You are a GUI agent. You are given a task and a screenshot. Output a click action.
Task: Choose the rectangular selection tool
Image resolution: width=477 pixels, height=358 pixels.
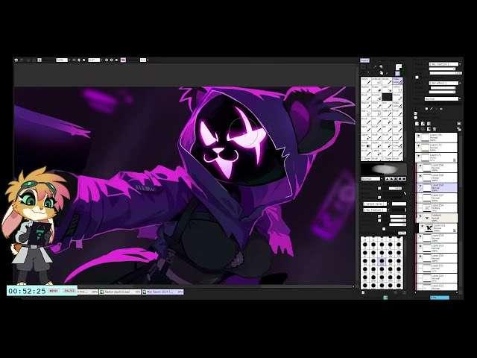pyautogui.click(x=364, y=67)
